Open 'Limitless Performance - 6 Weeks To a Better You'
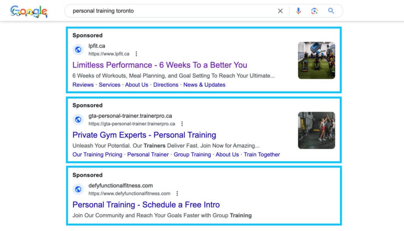404x231 pixels. (x=160, y=65)
